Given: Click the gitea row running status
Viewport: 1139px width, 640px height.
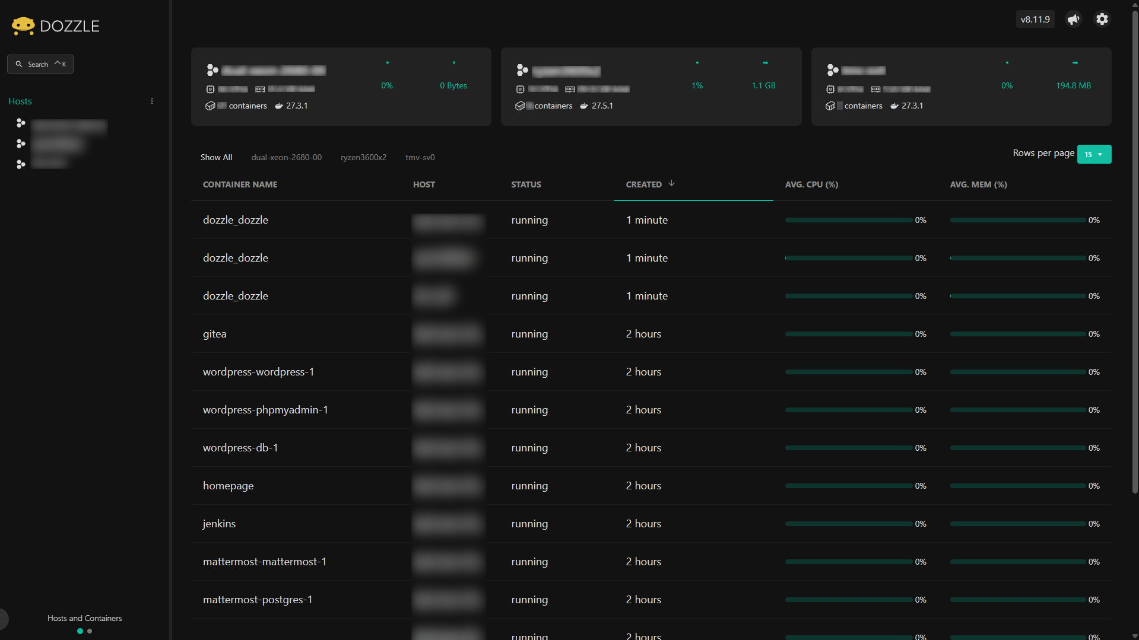Looking at the screenshot, I should pos(529,334).
